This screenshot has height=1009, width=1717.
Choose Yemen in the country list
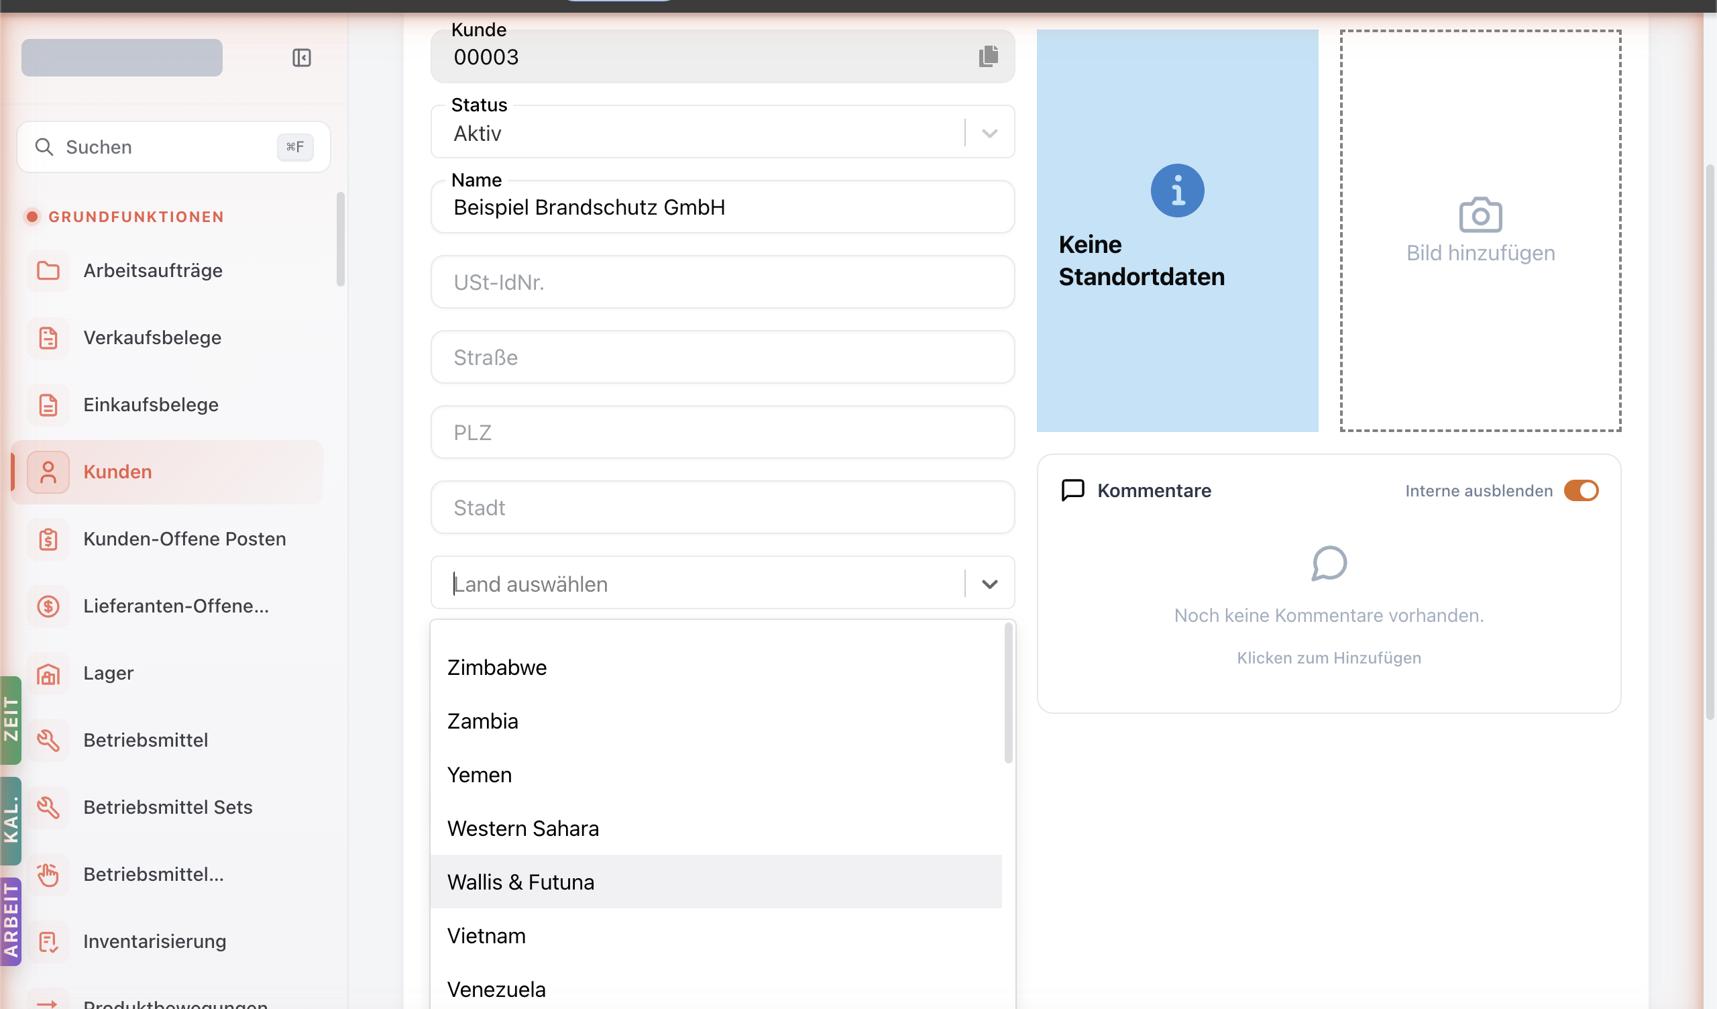tap(716, 775)
